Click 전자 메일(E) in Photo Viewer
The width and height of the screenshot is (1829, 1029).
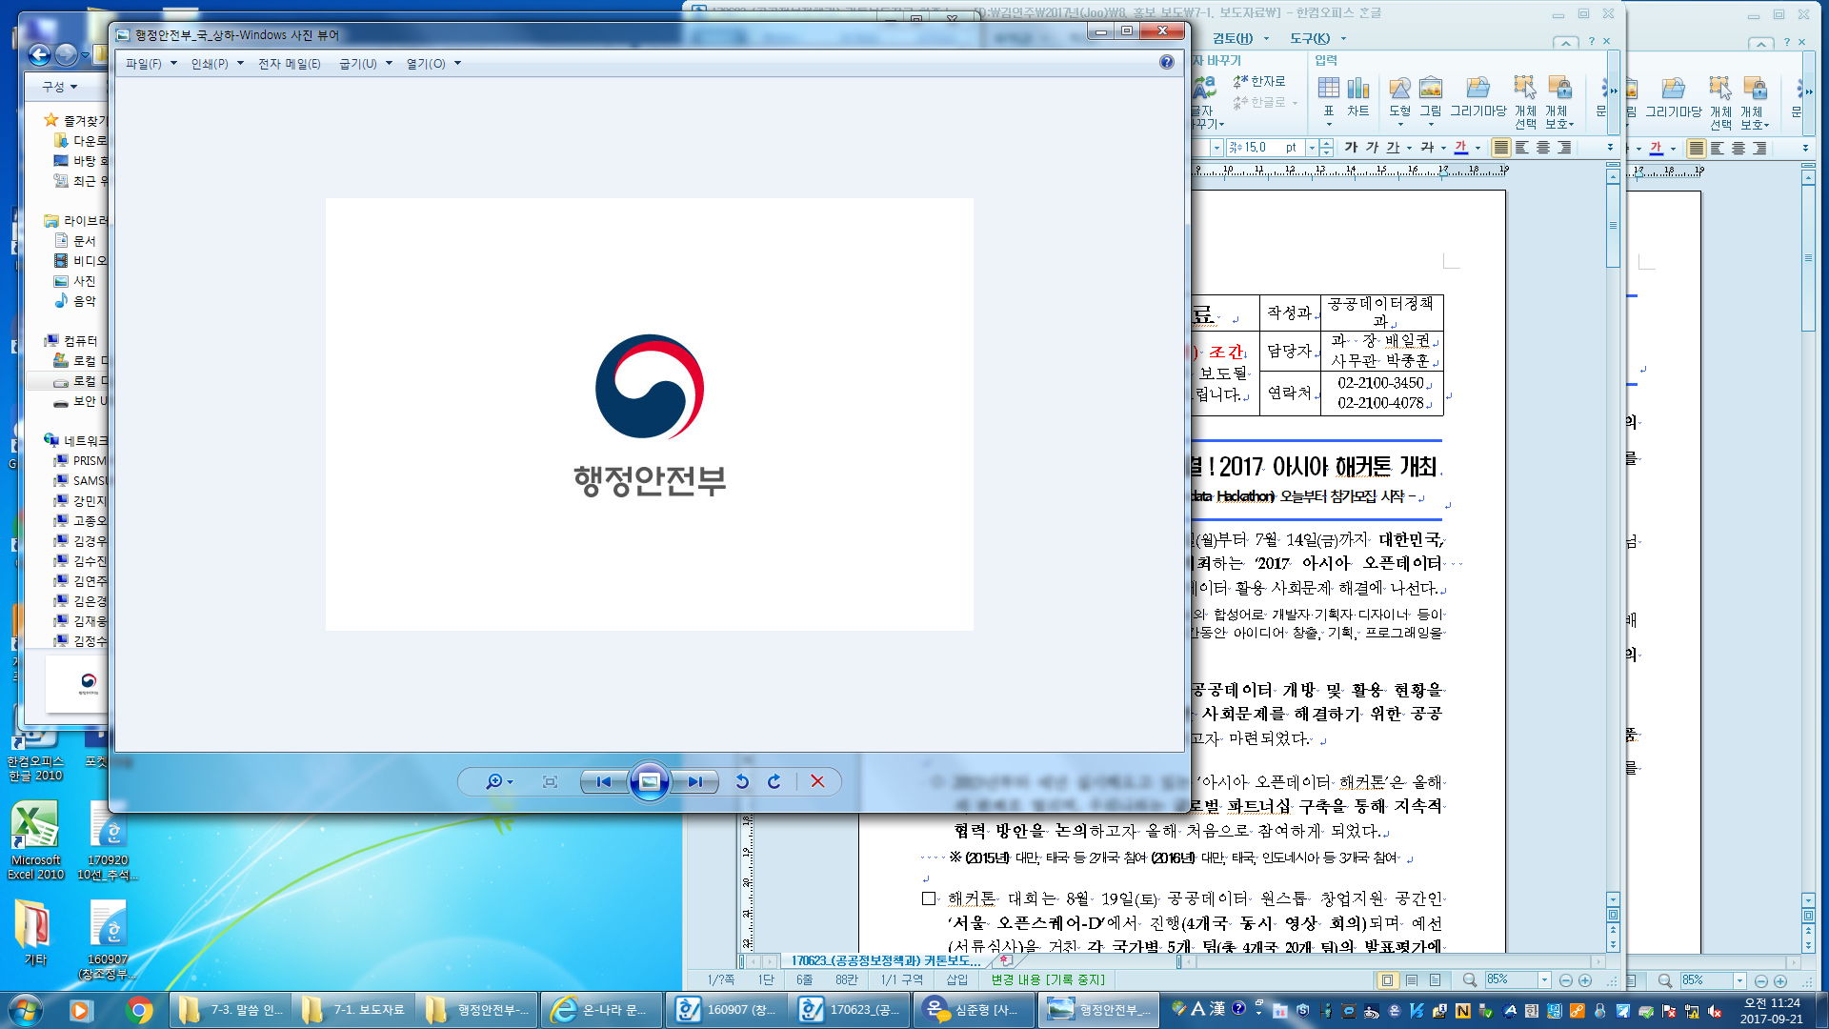[x=290, y=64]
